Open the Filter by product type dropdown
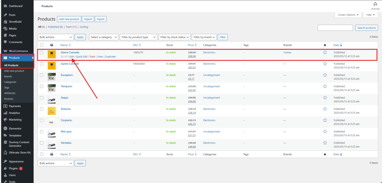The width and height of the screenshot is (382, 183). coord(138,37)
